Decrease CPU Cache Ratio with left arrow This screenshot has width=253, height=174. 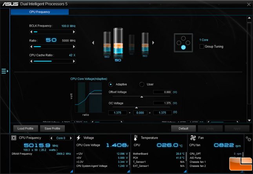[31, 61]
